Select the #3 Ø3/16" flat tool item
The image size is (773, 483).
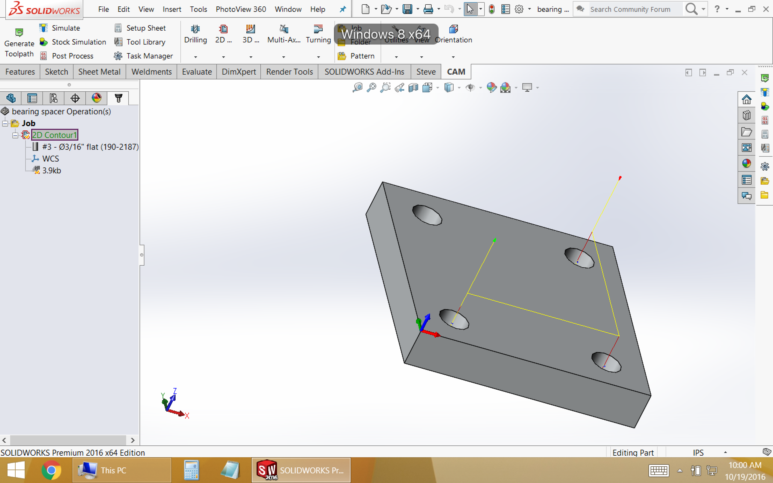click(85, 147)
